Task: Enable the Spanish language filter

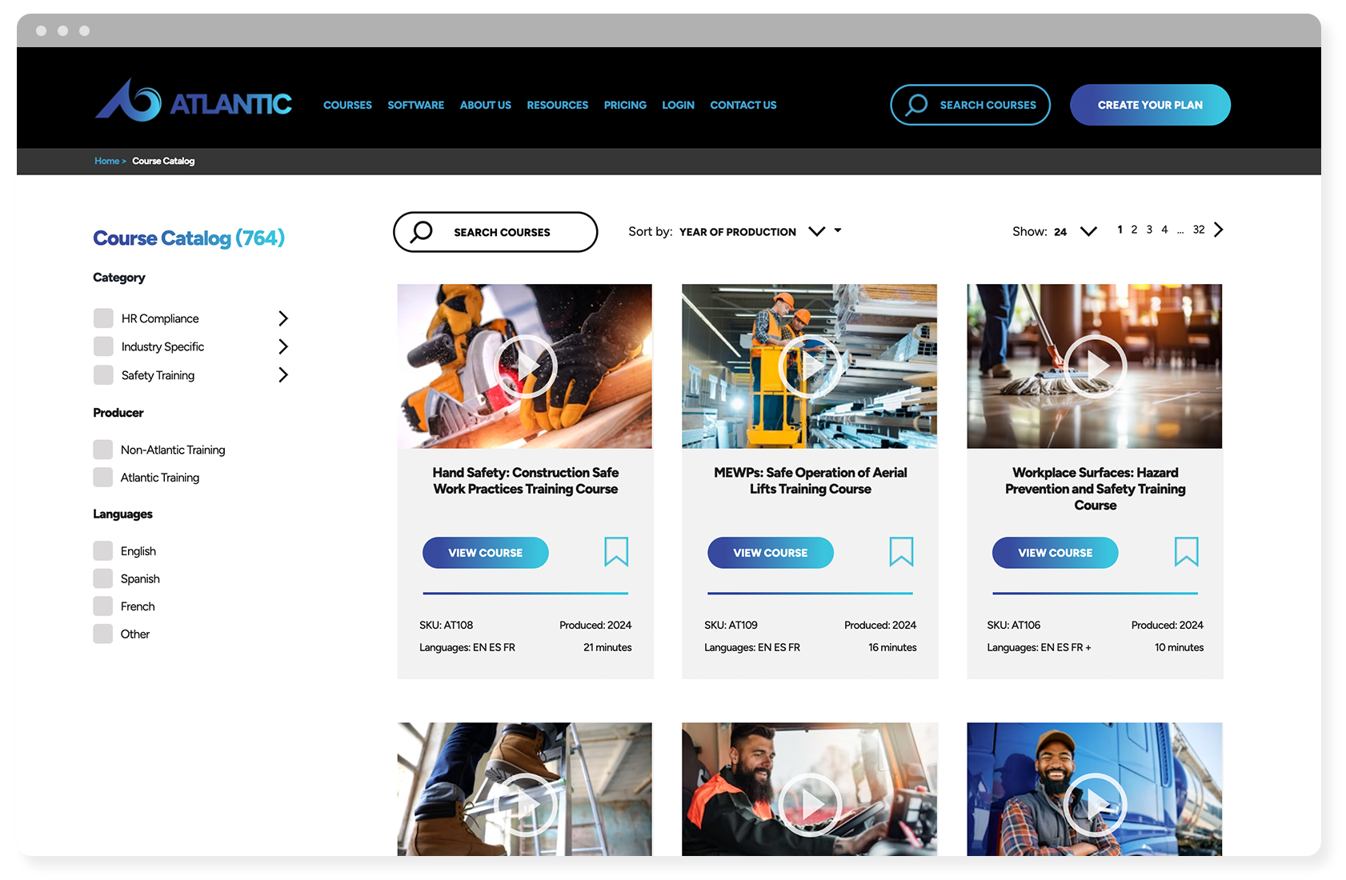Action: [x=103, y=578]
